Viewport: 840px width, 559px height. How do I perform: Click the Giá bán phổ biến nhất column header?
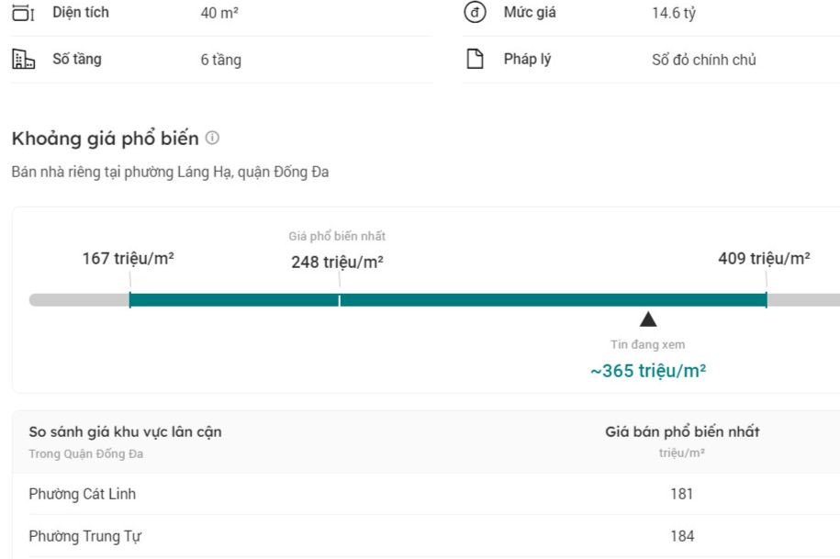point(682,431)
